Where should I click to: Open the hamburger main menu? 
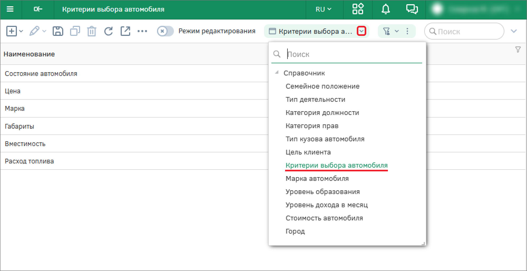point(10,9)
